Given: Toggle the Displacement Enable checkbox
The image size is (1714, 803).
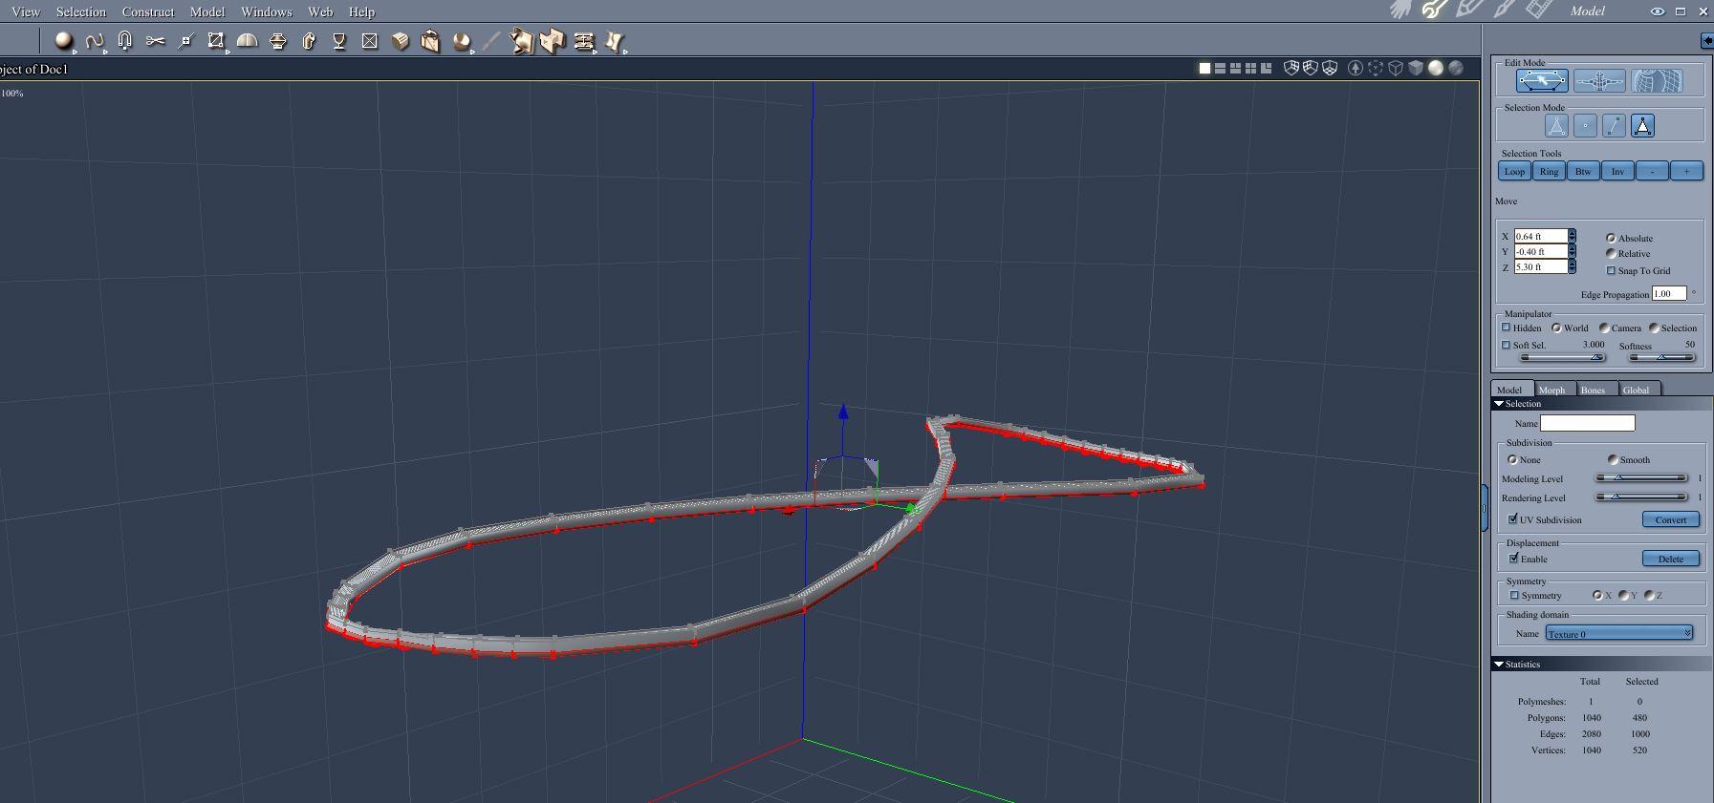Looking at the screenshot, I should [1513, 559].
